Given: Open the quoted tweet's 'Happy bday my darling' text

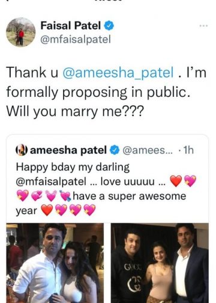Looking at the screenshot, I should coord(73,167).
